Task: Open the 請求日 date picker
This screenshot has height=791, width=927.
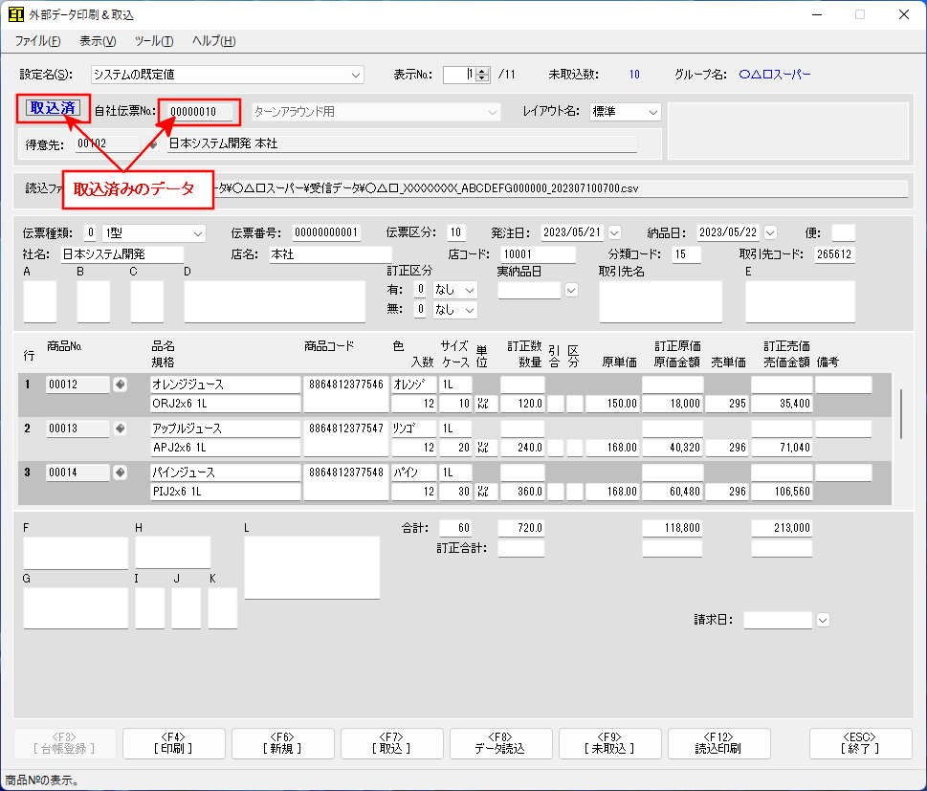Action: coord(822,620)
